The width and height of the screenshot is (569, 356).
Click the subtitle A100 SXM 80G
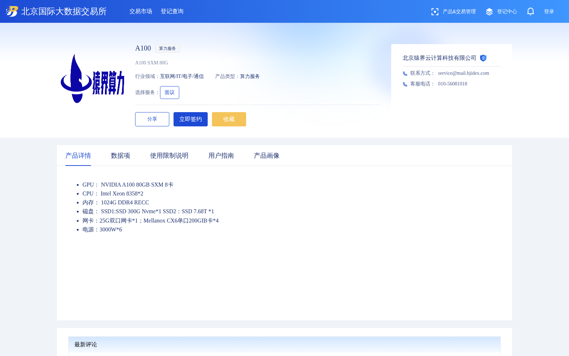tap(151, 63)
